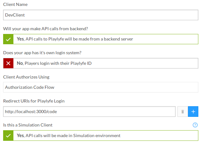Click the bold "Yes" in the backend API option
The height and width of the screenshot is (143, 203).
pos(20,39)
